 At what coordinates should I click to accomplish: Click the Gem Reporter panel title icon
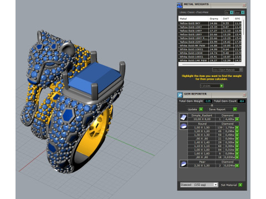180,95
